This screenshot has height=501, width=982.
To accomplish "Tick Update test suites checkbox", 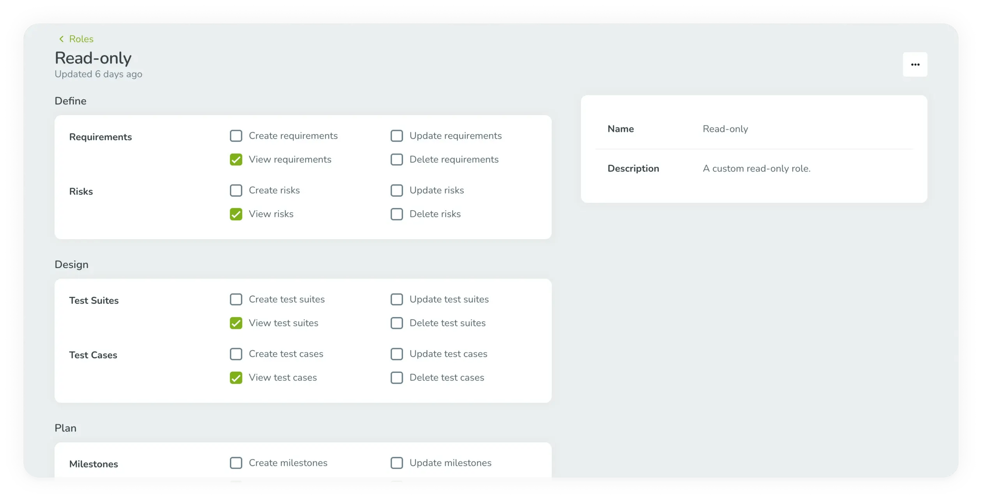I will (x=396, y=300).
